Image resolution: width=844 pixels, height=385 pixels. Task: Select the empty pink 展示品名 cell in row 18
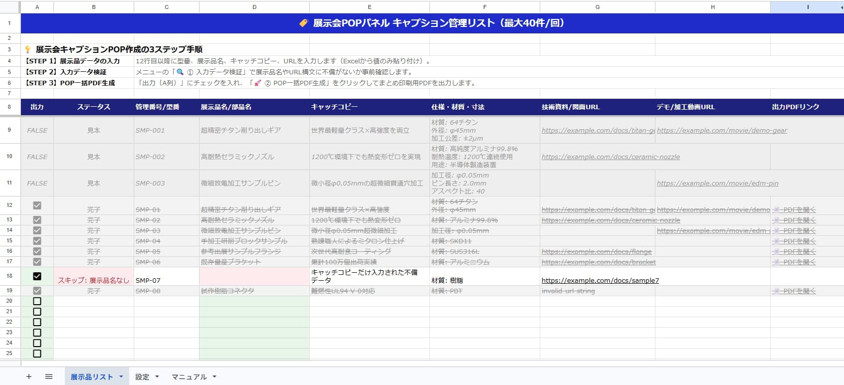pyautogui.click(x=254, y=276)
